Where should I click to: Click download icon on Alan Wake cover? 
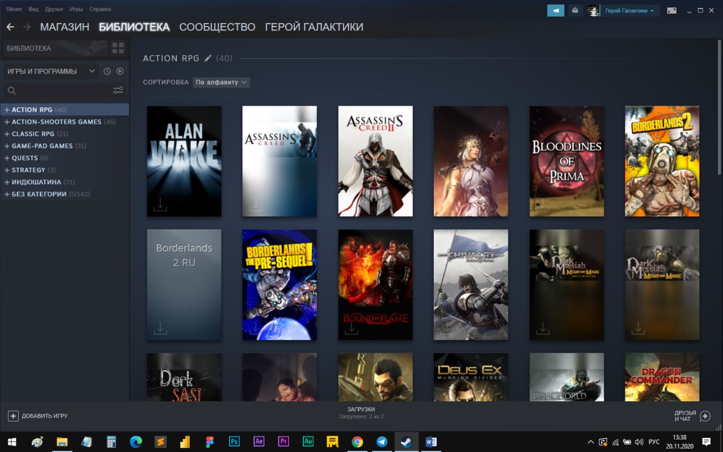tap(160, 205)
